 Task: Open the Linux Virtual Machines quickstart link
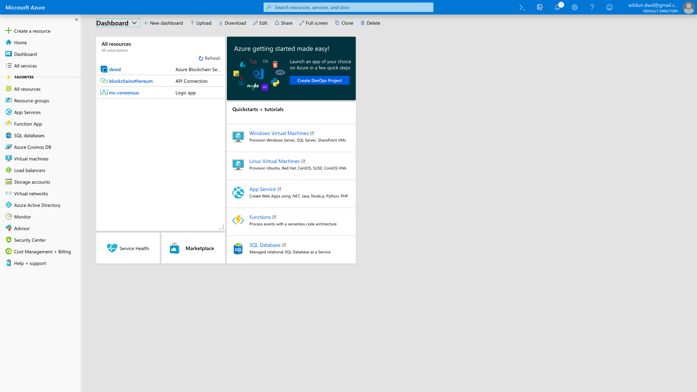[x=274, y=161]
